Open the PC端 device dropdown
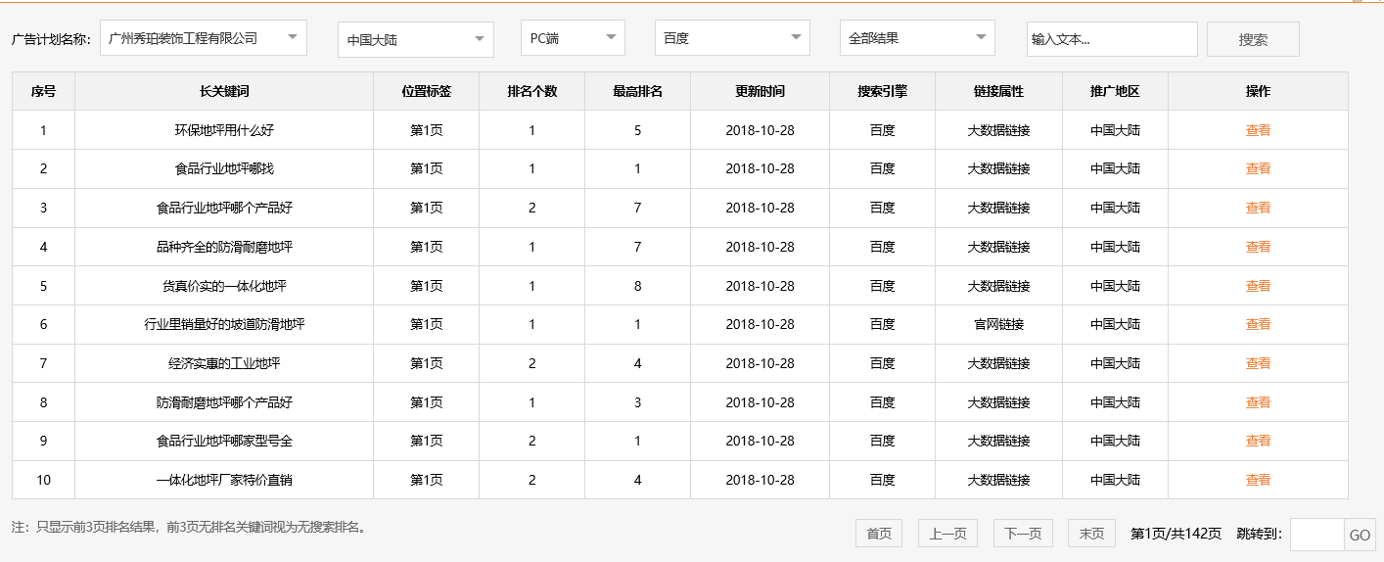Image resolution: width=1384 pixels, height=562 pixels. tap(573, 38)
